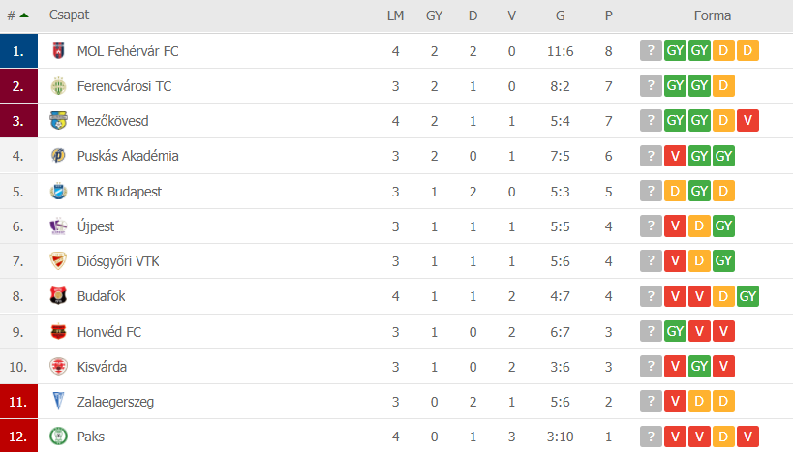The image size is (793, 452).
Task: Open the Diósgyőri VTK team link
Action: pos(118,261)
